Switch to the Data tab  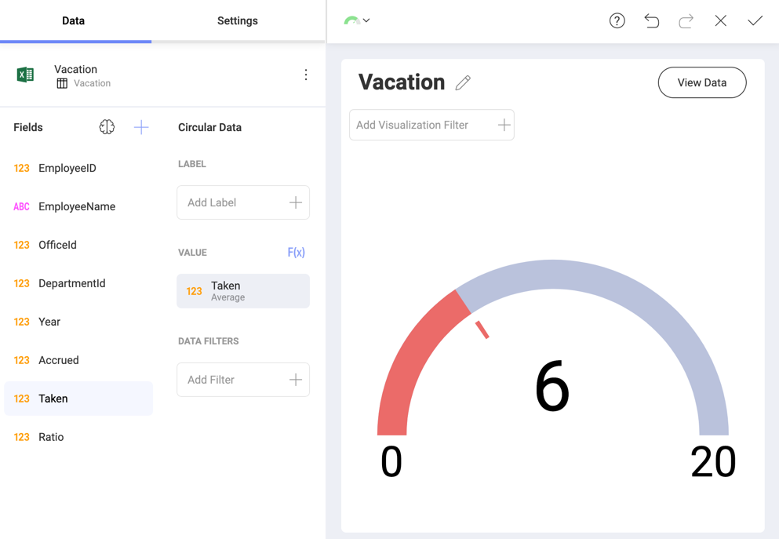pyautogui.click(x=73, y=21)
